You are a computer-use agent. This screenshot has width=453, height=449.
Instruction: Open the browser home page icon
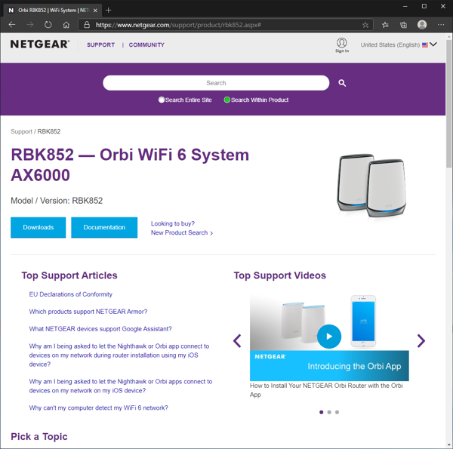66,25
